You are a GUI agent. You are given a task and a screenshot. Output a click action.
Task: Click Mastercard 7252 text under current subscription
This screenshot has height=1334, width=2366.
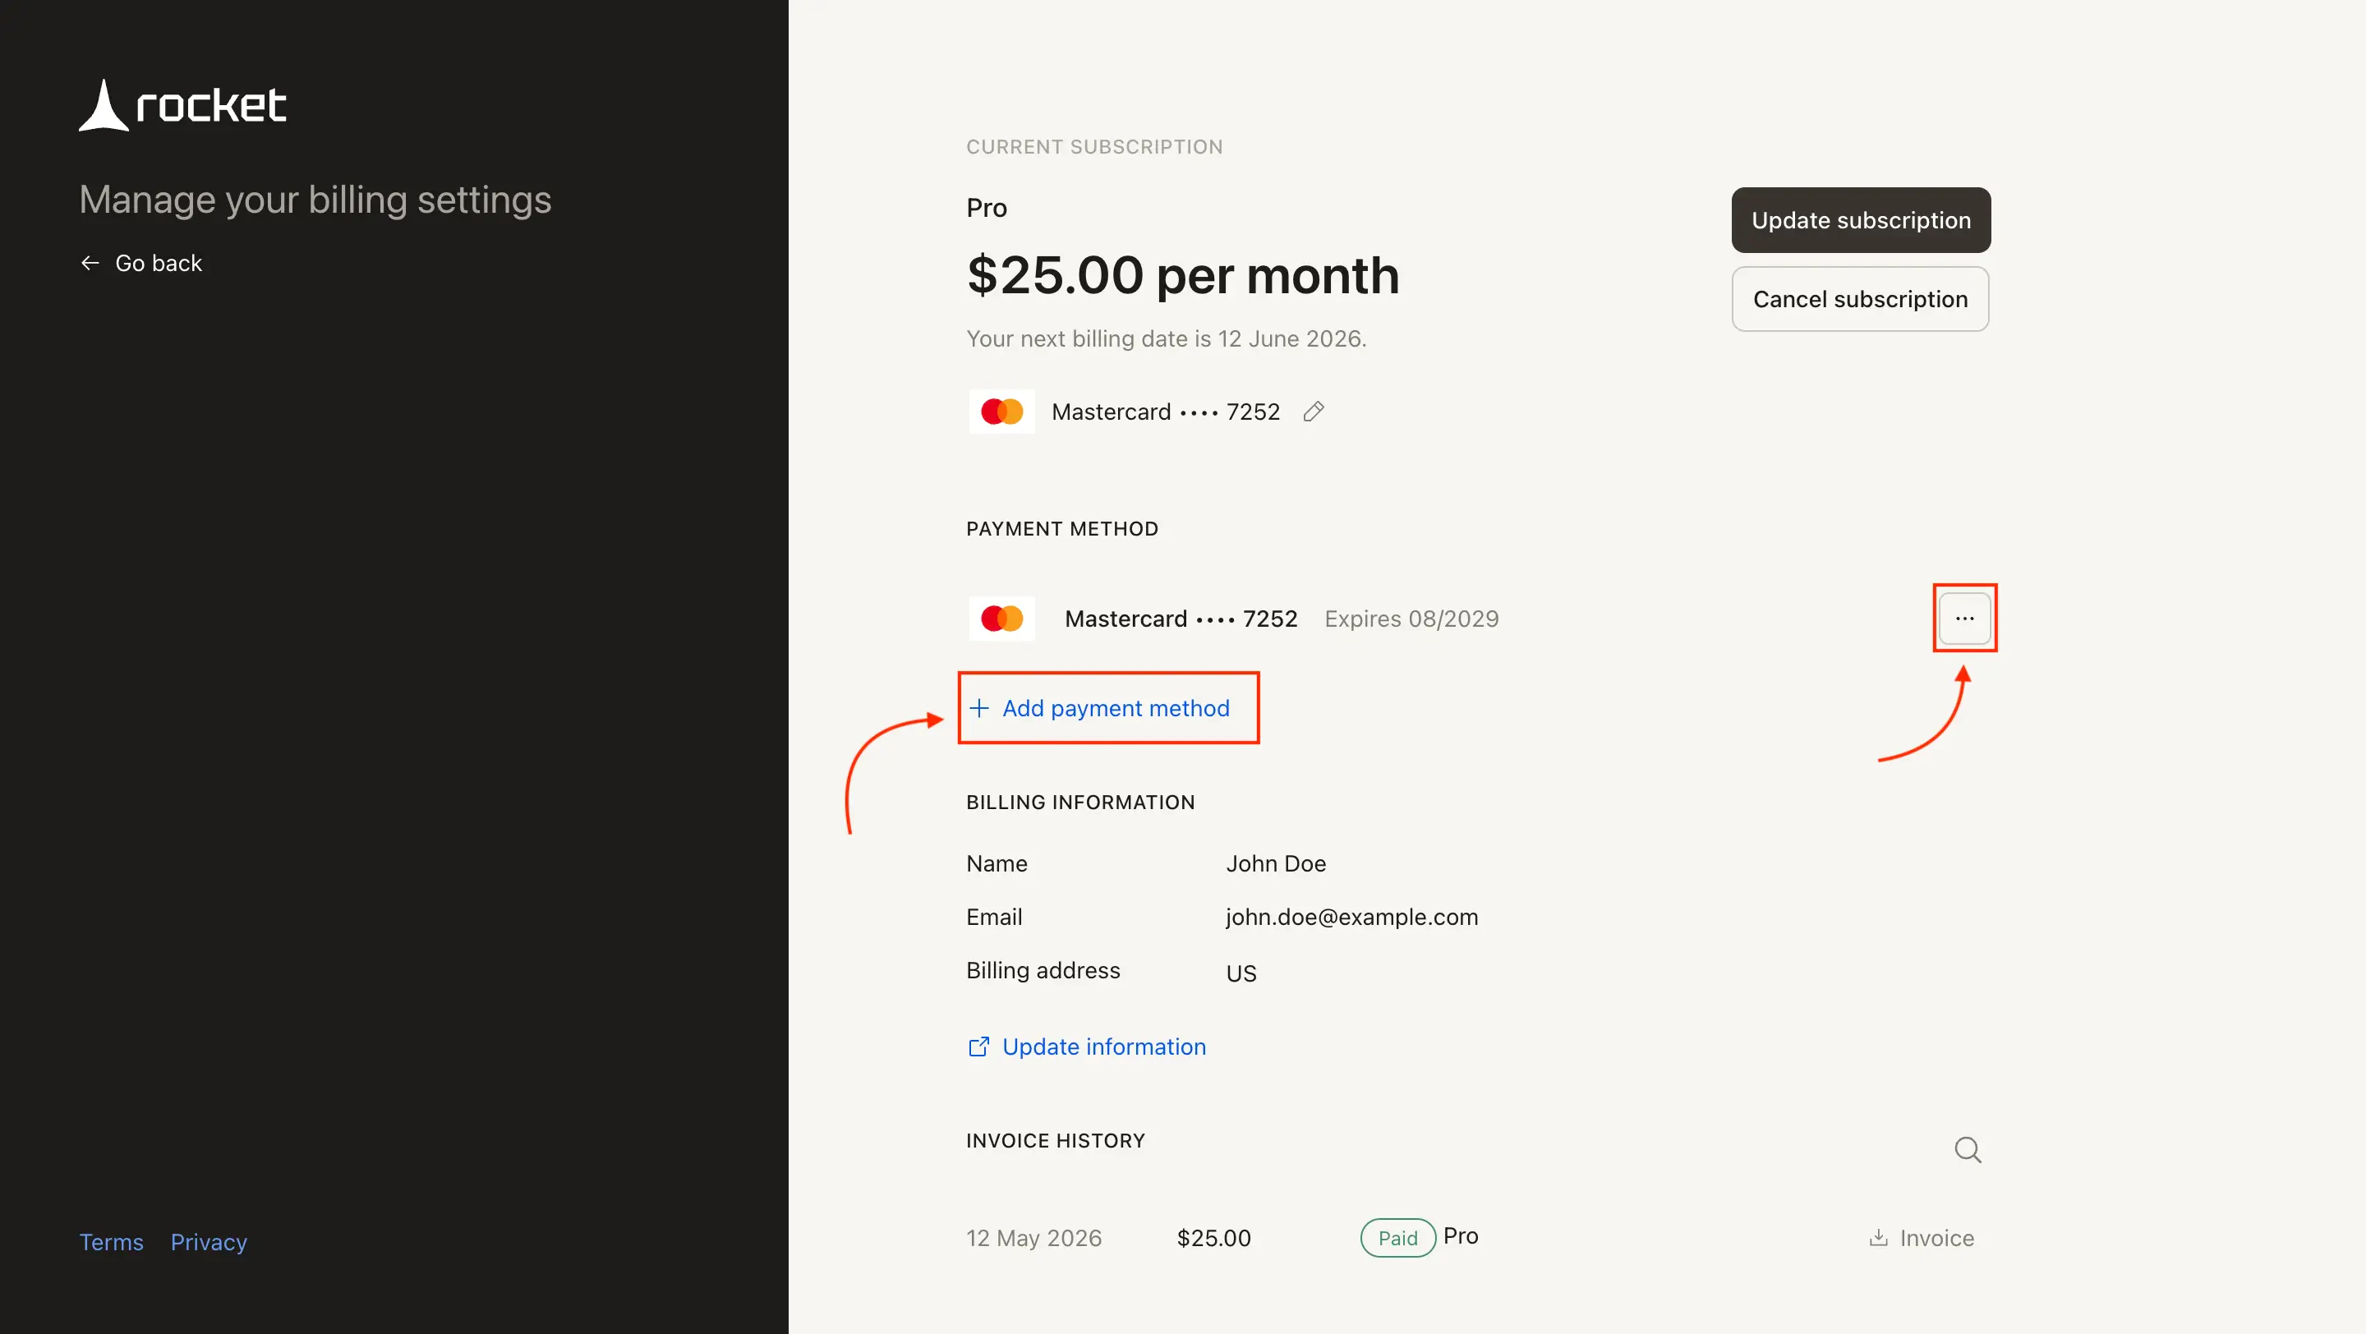(x=1166, y=412)
